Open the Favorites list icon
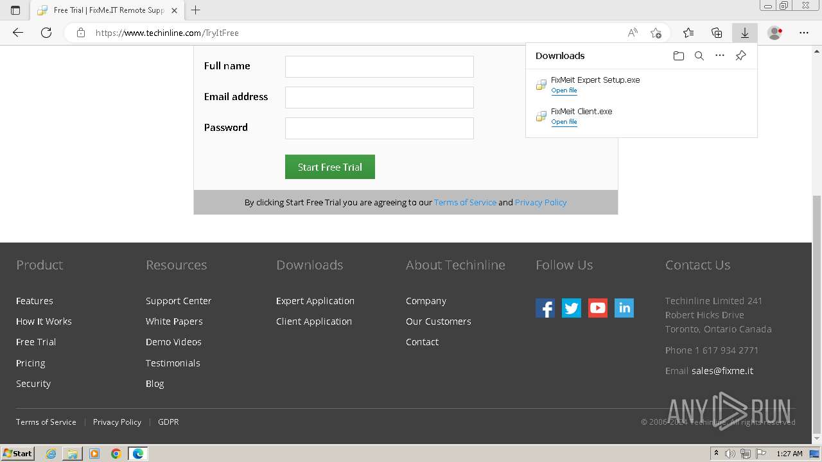Image resolution: width=822 pixels, height=462 pixels. click(x=688, y=33)
